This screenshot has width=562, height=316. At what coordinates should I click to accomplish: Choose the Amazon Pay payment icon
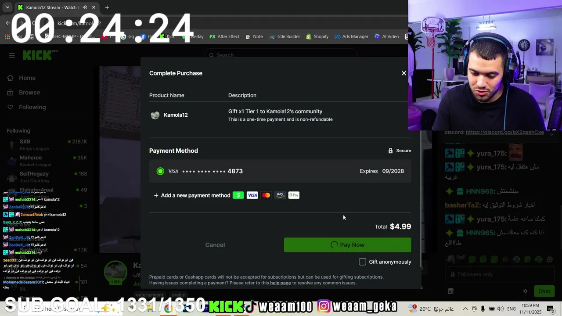280,195
